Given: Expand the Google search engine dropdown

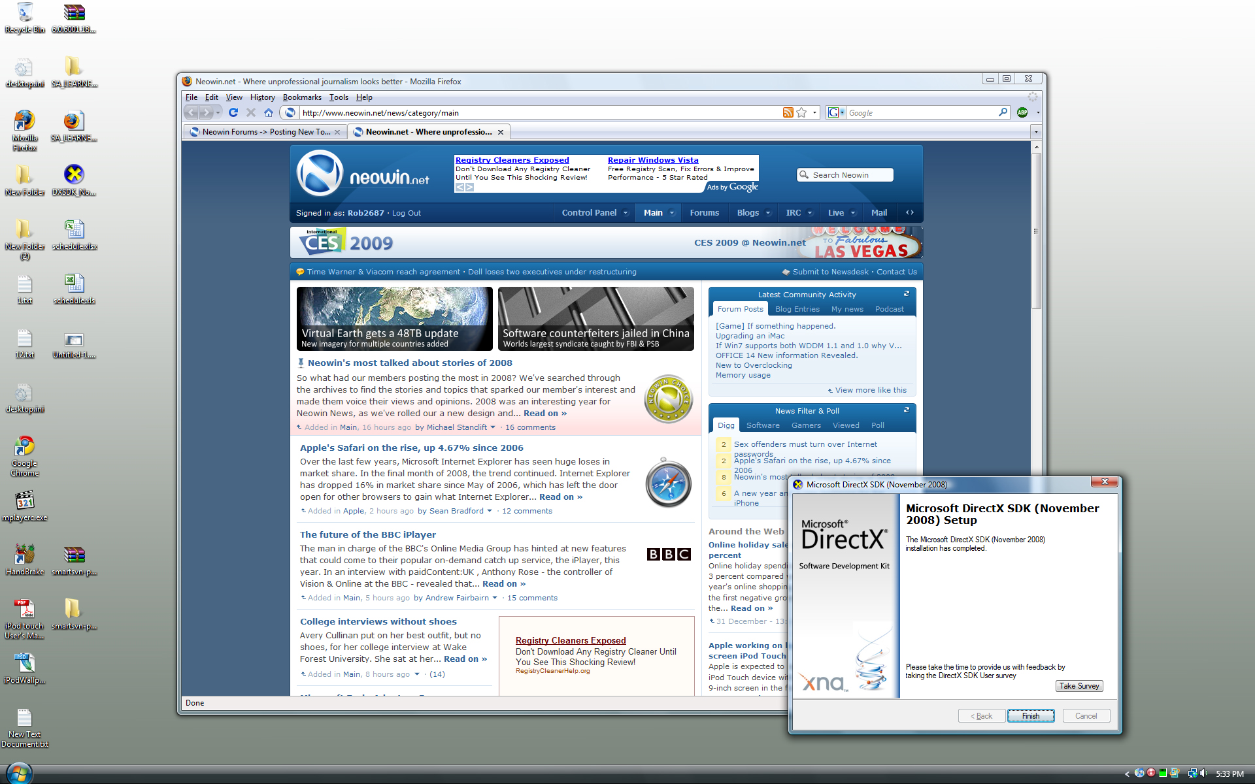Looking at the screenshot, I should click(842, 112).
